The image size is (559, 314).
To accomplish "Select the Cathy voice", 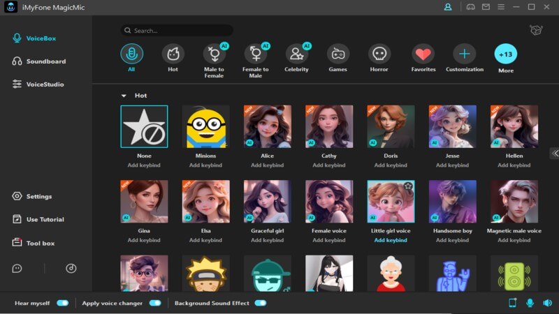I will [329, 126].
